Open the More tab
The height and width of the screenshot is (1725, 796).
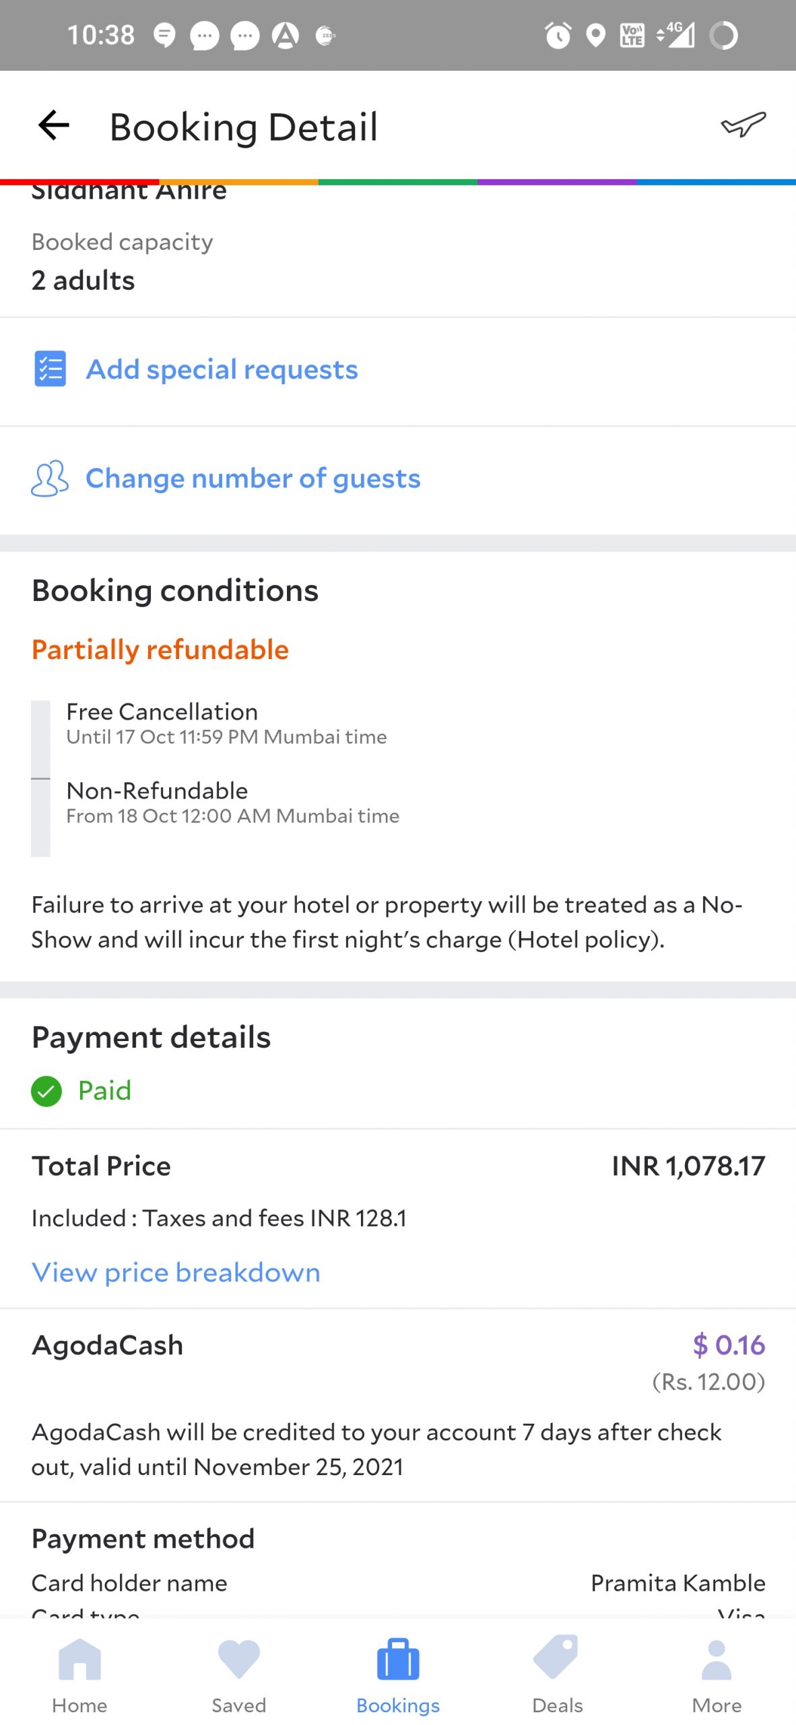coord(717,1675)
